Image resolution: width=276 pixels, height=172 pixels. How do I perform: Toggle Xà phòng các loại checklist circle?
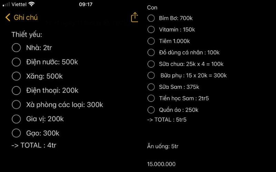coord(16,105)
